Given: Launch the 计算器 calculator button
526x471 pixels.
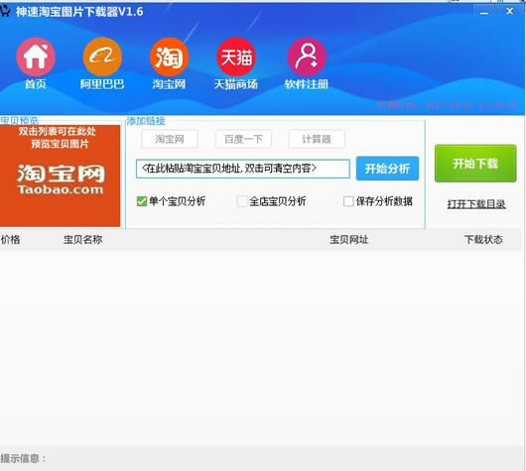Looking at the screenshot, I should pos(317,139).
